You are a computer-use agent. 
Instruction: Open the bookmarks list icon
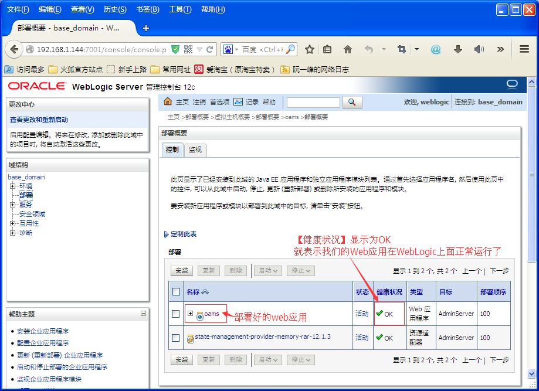pyautogui.click(x=327, y=49)
